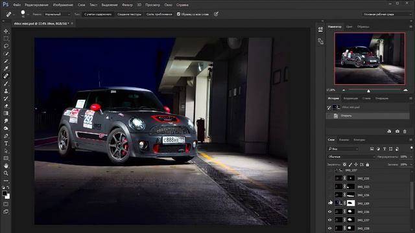This screenshot has width=415, height=233.
Task: Switch to the 'Каналы' tab
Action: [344, 140]
